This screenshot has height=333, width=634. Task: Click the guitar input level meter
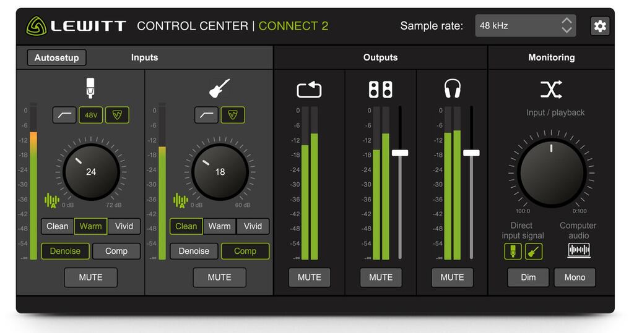coord(162,181)
